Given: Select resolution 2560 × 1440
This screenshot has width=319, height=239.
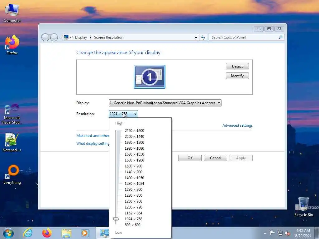Looking at the screenshot, I should point(134,137).
